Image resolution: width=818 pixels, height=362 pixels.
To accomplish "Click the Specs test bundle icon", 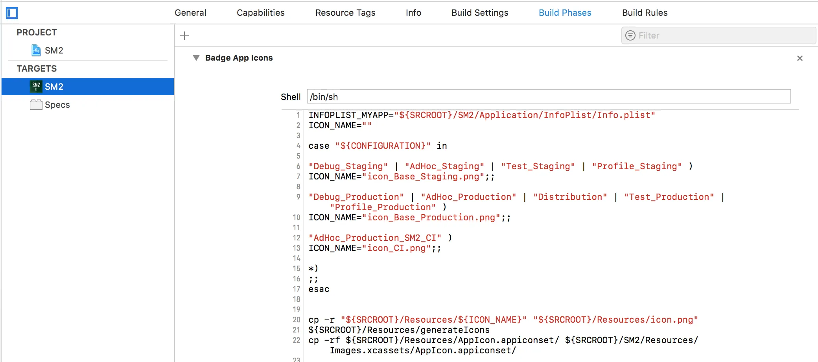I will [x=36, y=105].
